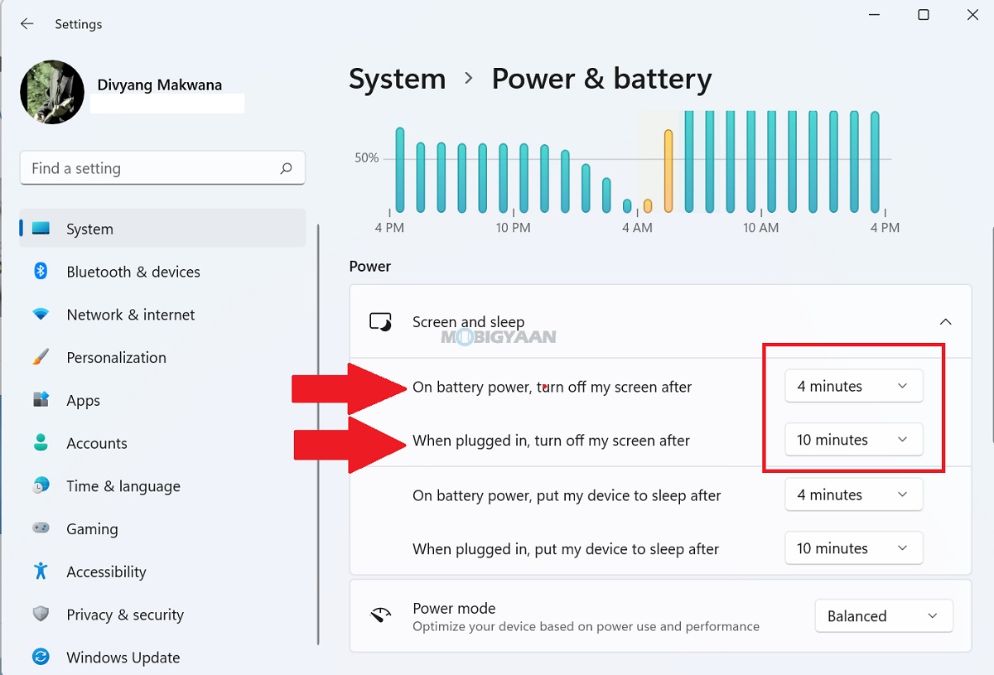Open the battery power sleep dropdown
Screen dimensions: 994x675
point(853,494)
